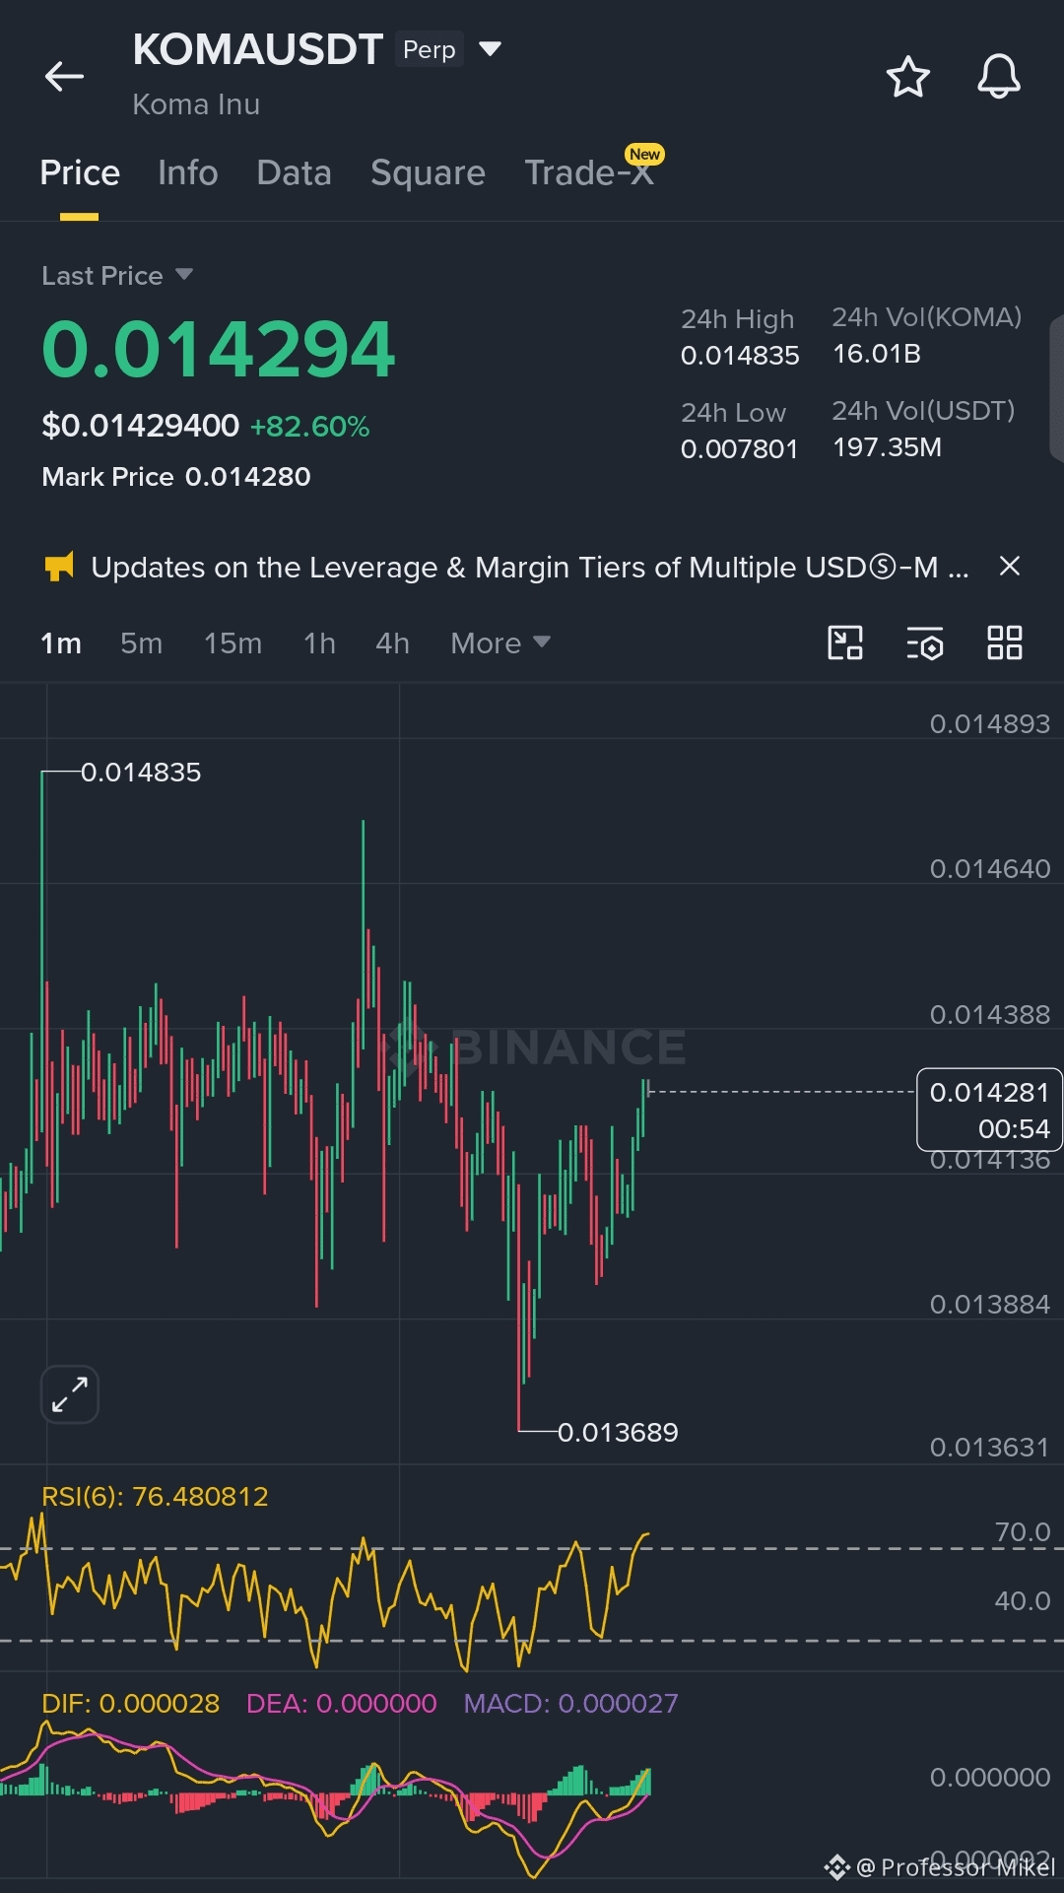The width and height of the screenshot is (1064, 1893).
Task: Tap the Koma Inu subtitle
Action: click(196, 104)
